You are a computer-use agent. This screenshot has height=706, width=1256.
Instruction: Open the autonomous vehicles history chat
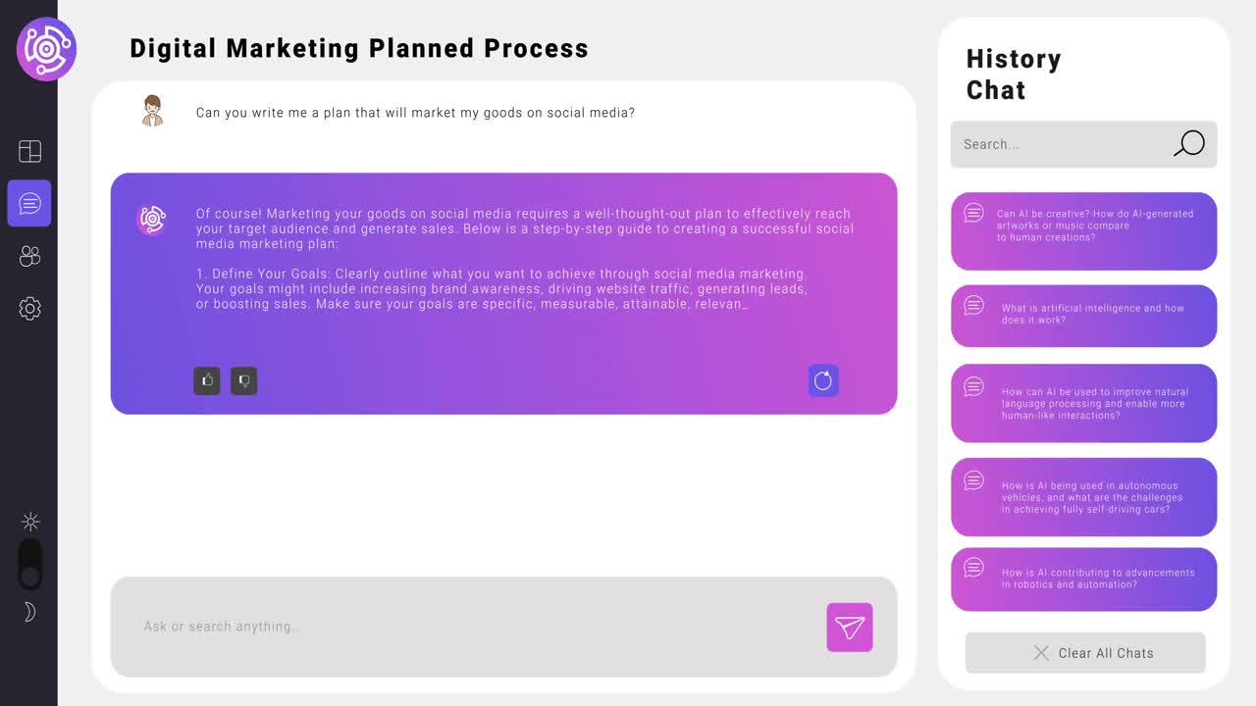(1083, 497)
